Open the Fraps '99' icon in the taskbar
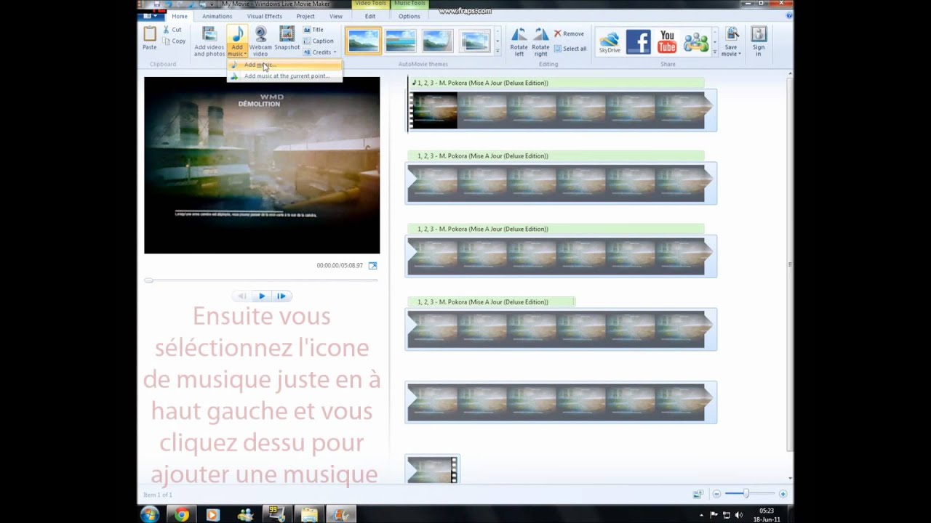Image resolution: width=931 pixels, height=523 pixels. pos(277,515)
